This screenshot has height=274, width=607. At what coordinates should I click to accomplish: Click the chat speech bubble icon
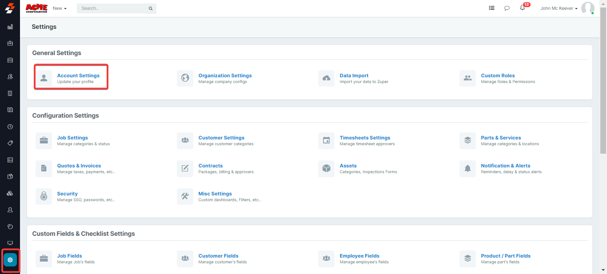coord(507,8)
